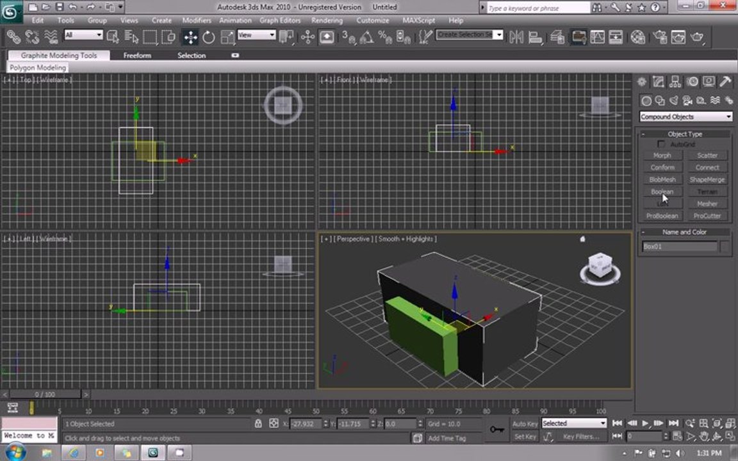738x461 pixels.
Task: Open the selection filter 'All' dropdown
Action: pos(83,35)
